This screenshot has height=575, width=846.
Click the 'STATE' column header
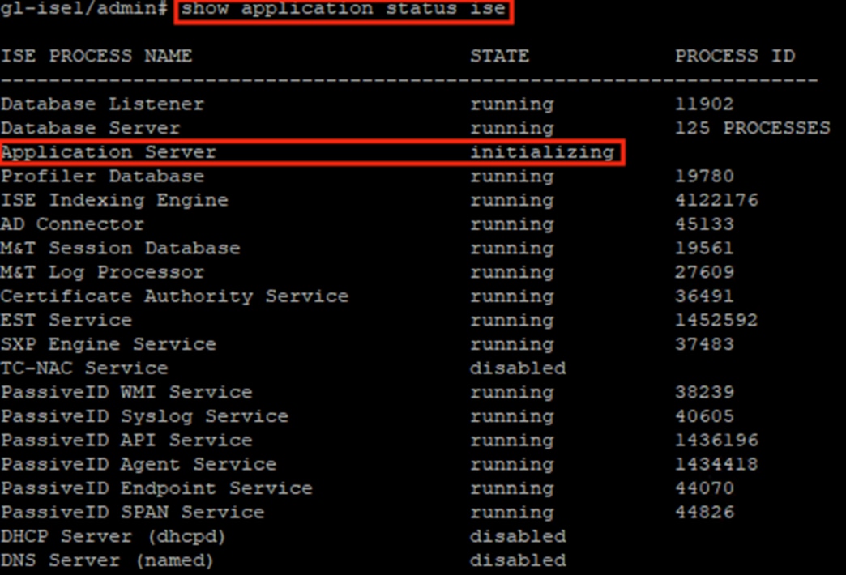pyautogui.click(x=500, y=56)
